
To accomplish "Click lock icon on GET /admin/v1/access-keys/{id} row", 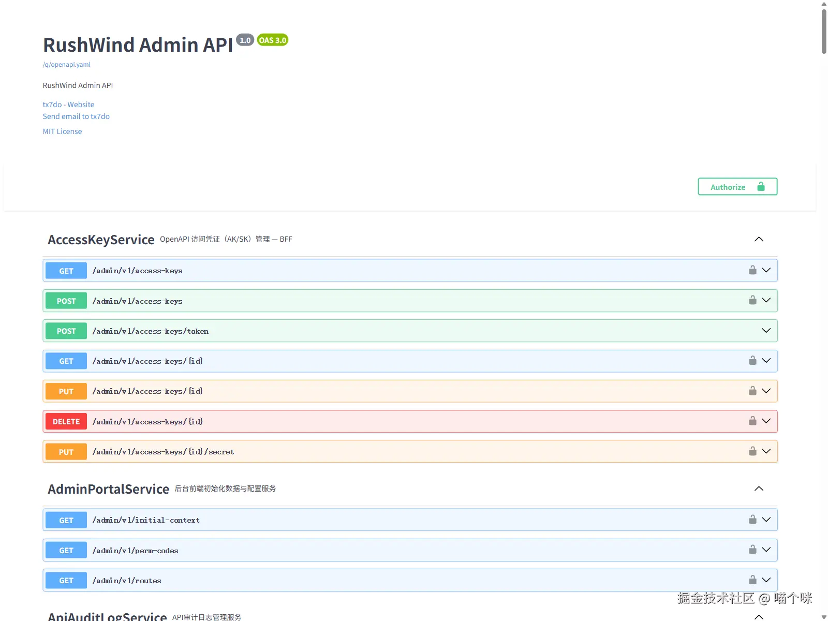I will (x=752, y=360).
